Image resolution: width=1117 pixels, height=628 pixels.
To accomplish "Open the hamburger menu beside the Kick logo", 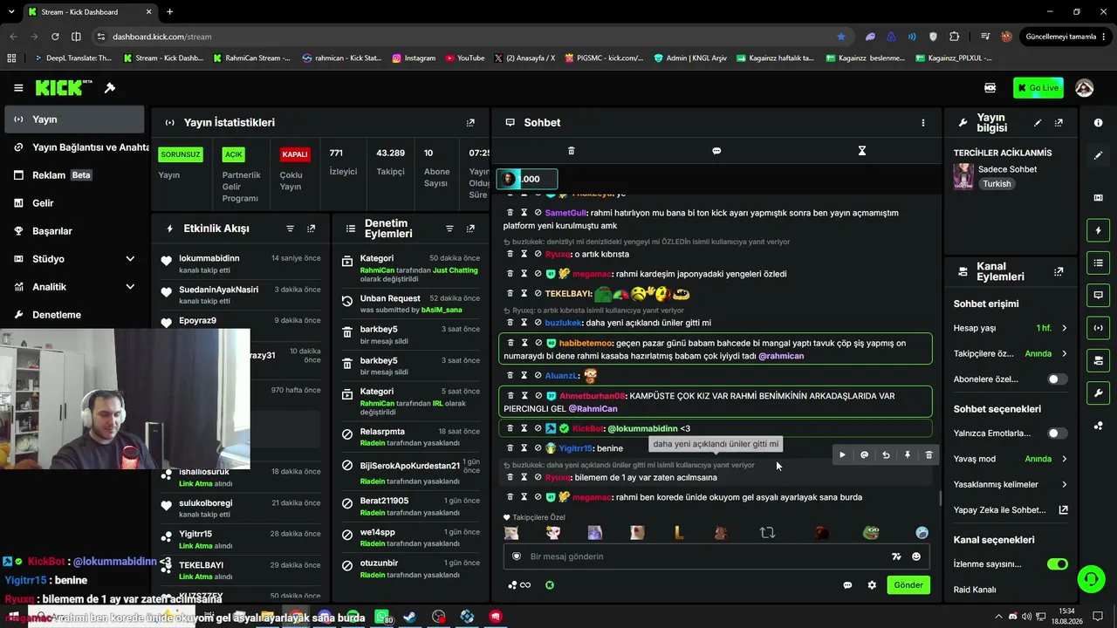I will [18, 88].
